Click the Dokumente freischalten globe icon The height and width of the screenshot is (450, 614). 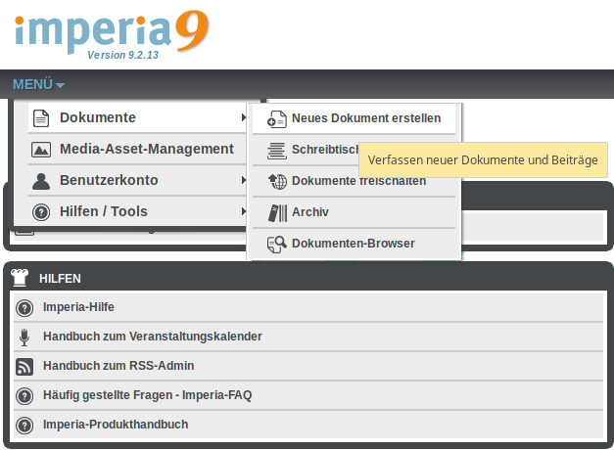(x=276, y=181)
